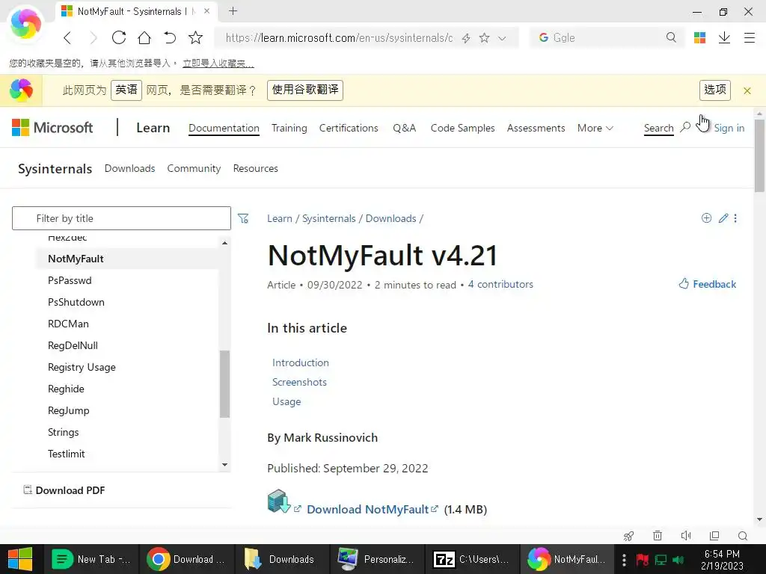Click the 4 contributors link
Screen dimensions: 766x574
500,284
